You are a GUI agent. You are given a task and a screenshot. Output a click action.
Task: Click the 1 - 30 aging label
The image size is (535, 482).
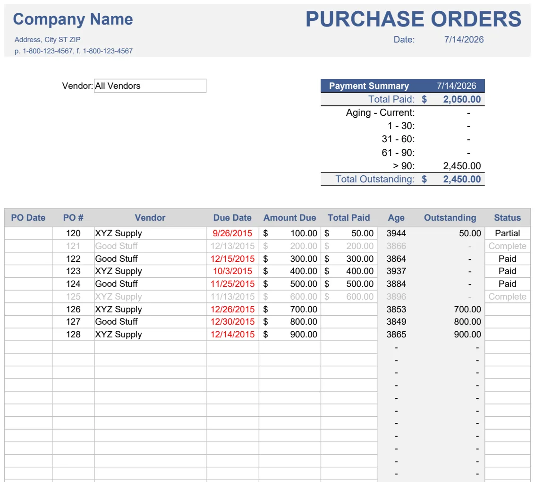(x=401, y=126)
